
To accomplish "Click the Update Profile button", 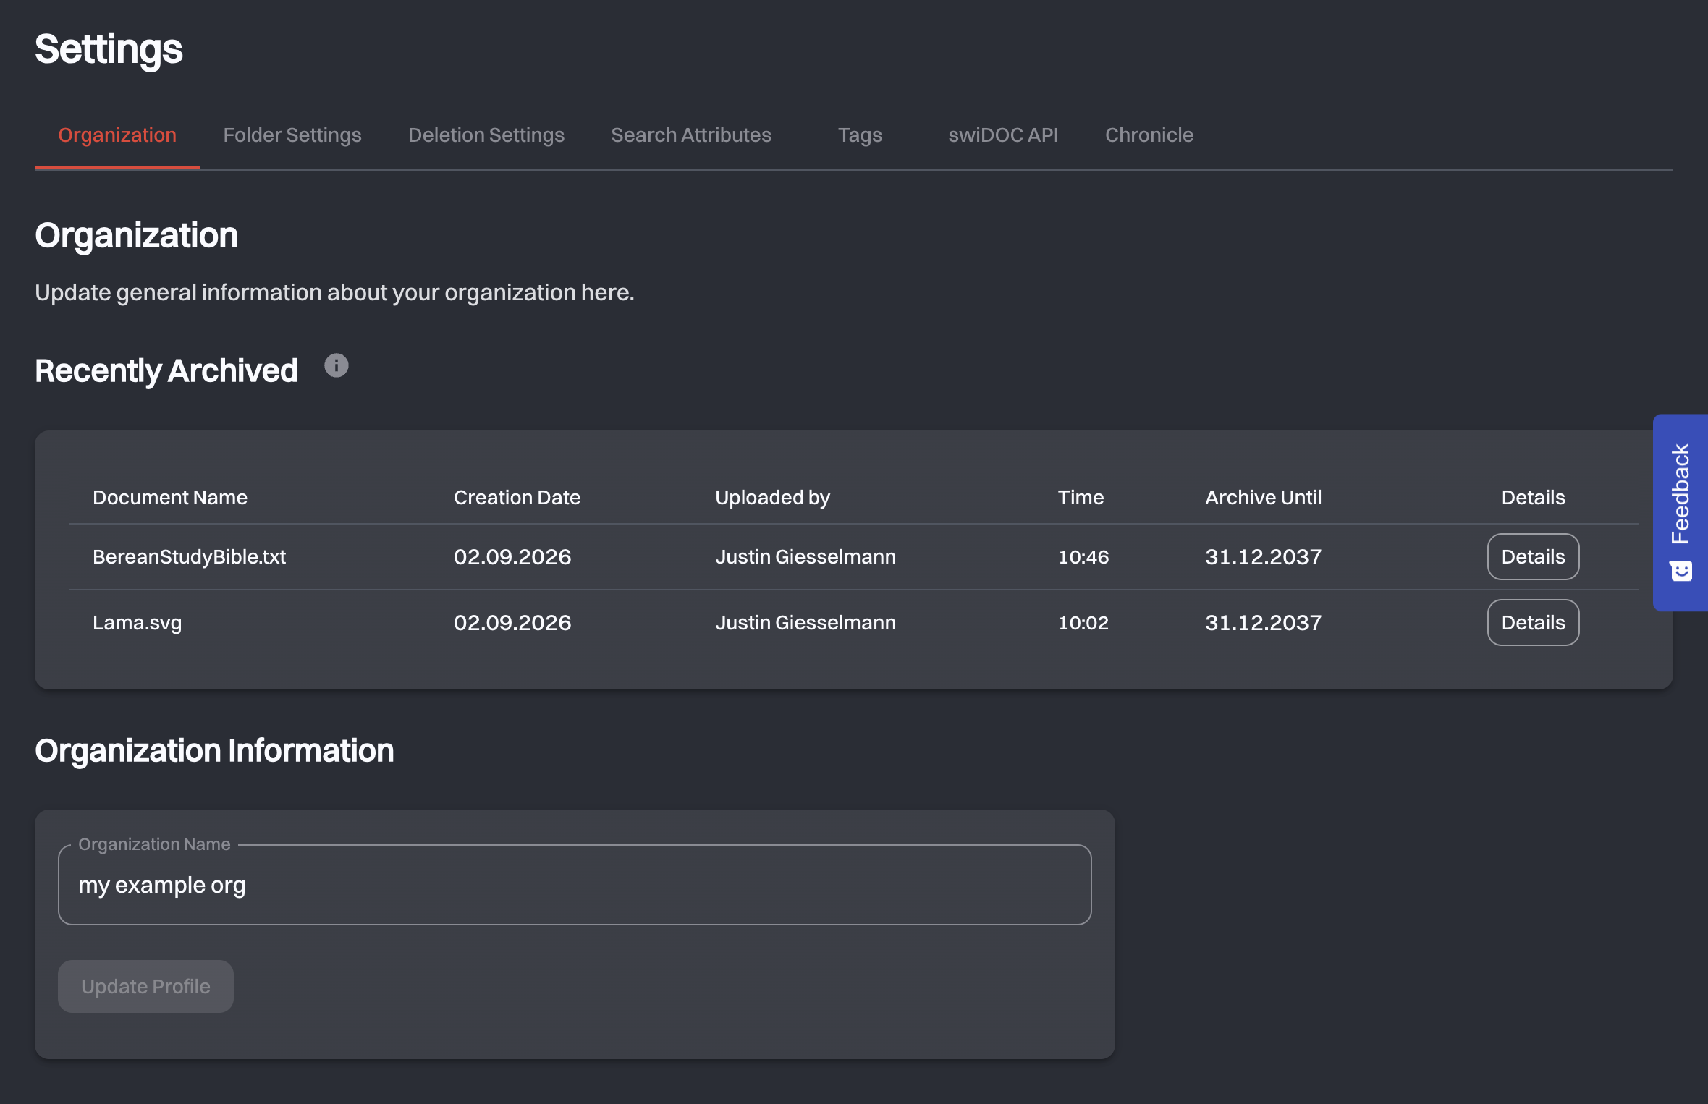I will 145,986.
